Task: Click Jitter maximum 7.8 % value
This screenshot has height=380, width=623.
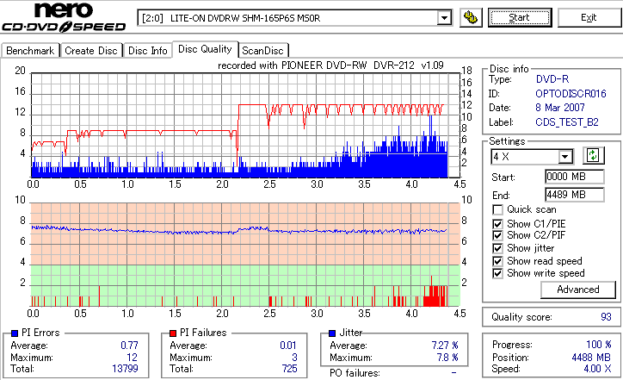Action: (x=447, y=358)
